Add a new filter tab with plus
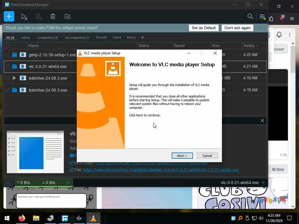Image resolution: width=299 pixels, height=224 pixels. tap(142, 37)
